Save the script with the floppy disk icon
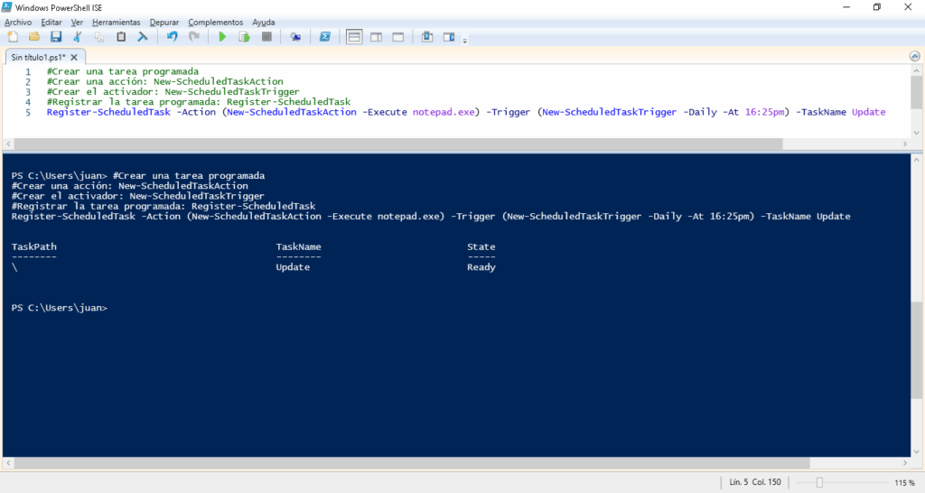The width and height of the screenshot is (925, 493). pyautogui.click(x=56, y=37)
